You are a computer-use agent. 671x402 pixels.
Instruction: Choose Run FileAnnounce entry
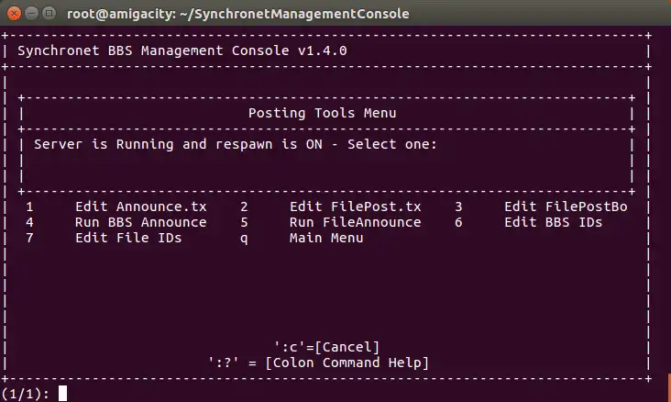pos(355,222)
